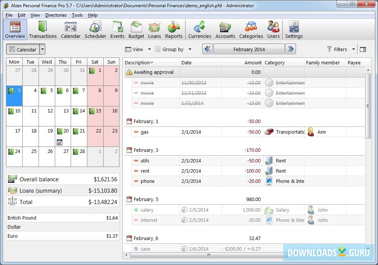Select February 28 on the calendar
Viewport: 378px width, 265px height.
tap(79, 157)
